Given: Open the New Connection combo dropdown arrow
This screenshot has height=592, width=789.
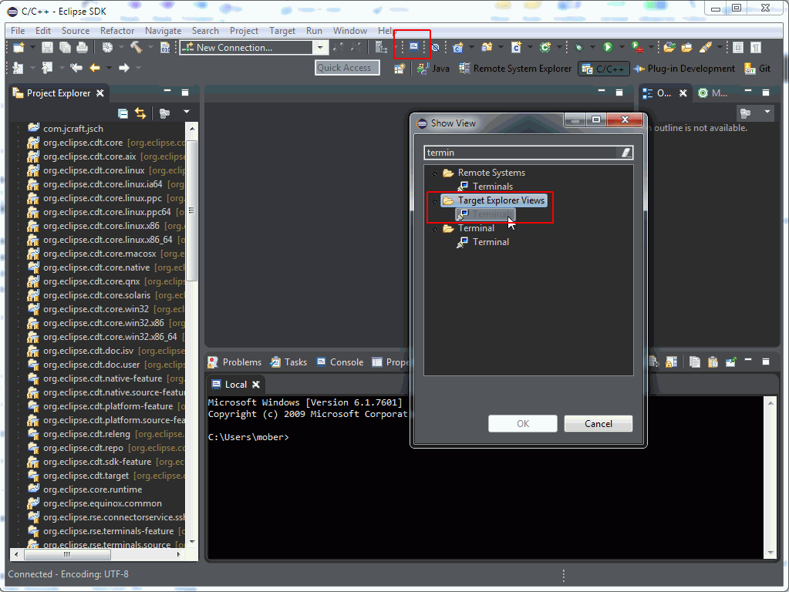Looking at the screenshot, I should pos(320,47).
